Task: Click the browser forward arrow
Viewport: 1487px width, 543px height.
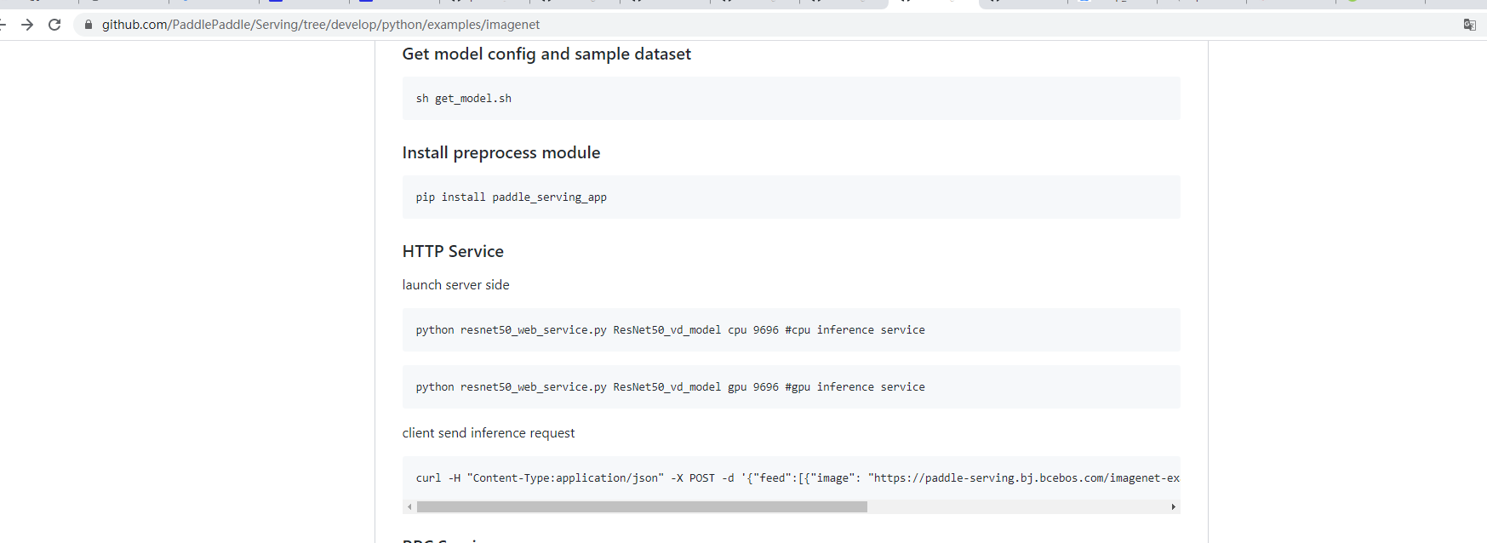Action: pos(27,25)
